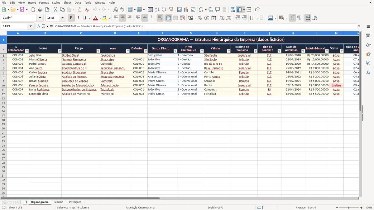Cut the selection with scissors icon
Viewport: 374px width, 210px height.
[x=55, y=10]
